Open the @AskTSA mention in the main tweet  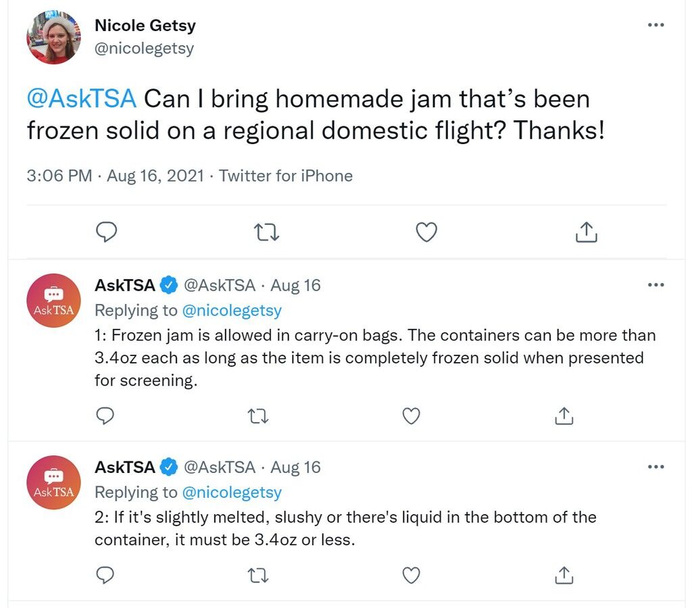pyautogui.click(x=82, y=99)
